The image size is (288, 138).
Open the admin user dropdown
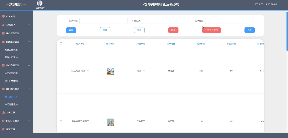pyautogui.click(x=40, y=8)
